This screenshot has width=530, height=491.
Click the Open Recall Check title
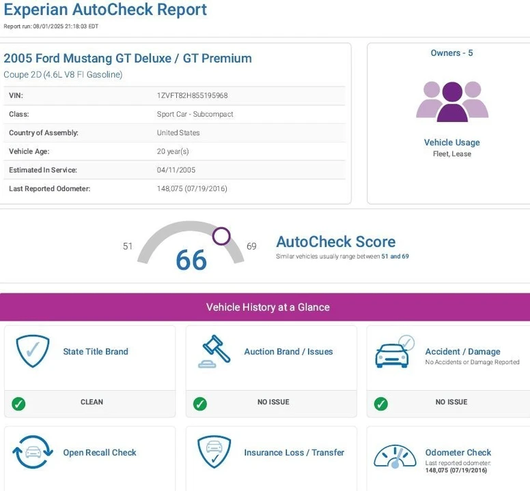coord(100,452)
